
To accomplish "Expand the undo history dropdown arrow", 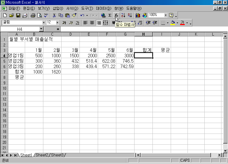I will click(87, 15).
